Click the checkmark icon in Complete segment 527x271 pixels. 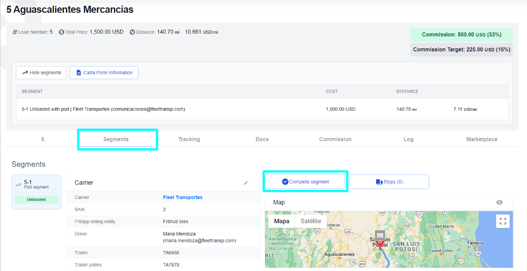coord(285,181)
